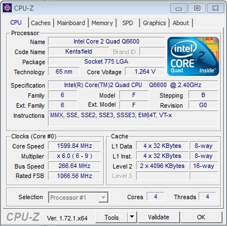Screen dimensions: 227x226
Task: Open the Graphics tab
Action: click(x=154, y=23)
